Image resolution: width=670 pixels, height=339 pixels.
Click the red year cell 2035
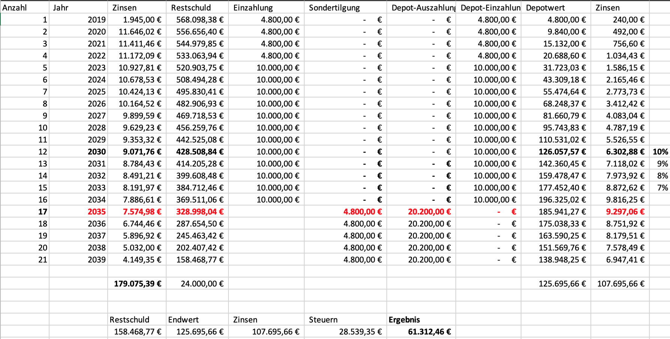coord(78,211)
